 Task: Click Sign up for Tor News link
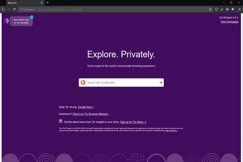point(133,122)
